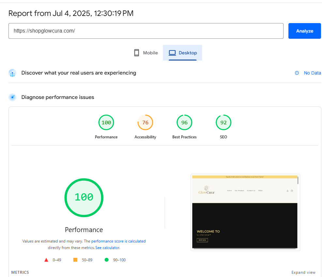The height and width of the screenshot is (277, 322).
Task: Click the green 90–100 legend dot
Action: point(107,260)
